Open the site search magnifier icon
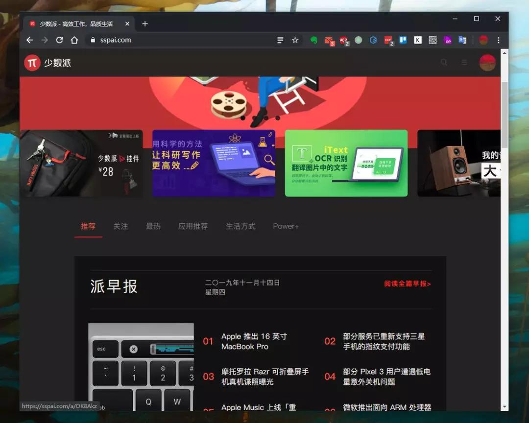 (444, 62)
